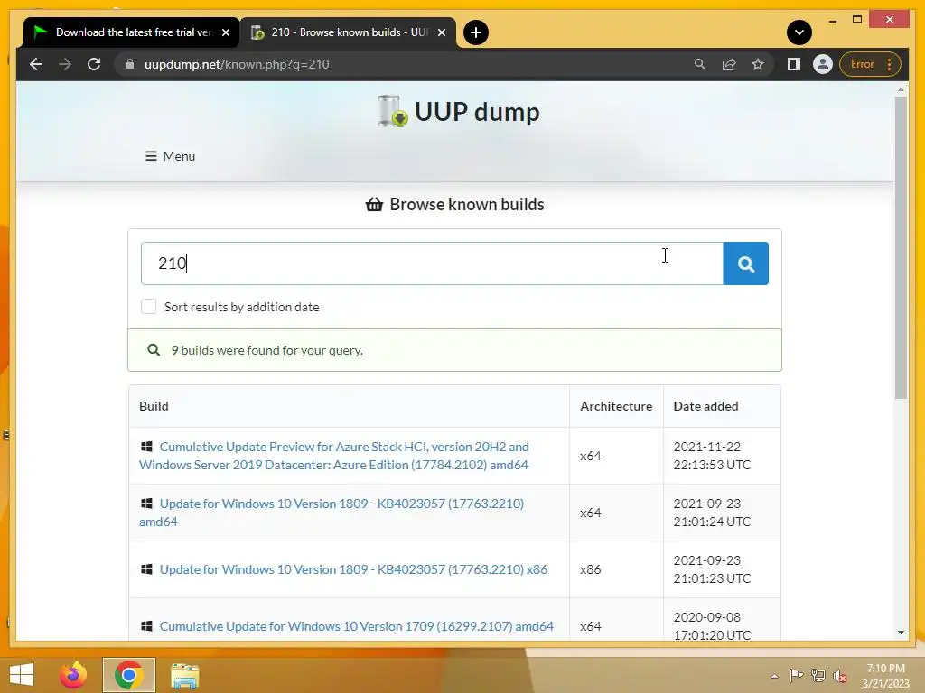Click the browser forward arrow

[65, 64]
